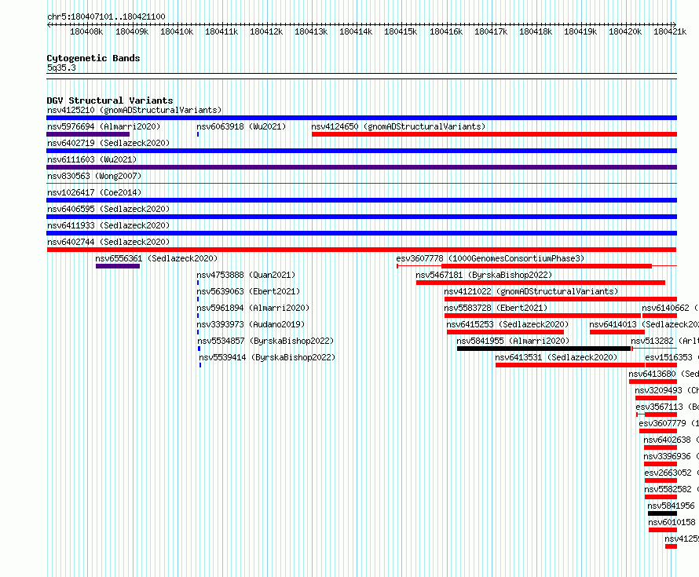Viewport: 699px width, 577px height.
Task: Click the nsv830563 (Wong2007) label
Action: (x=94, y=176)
